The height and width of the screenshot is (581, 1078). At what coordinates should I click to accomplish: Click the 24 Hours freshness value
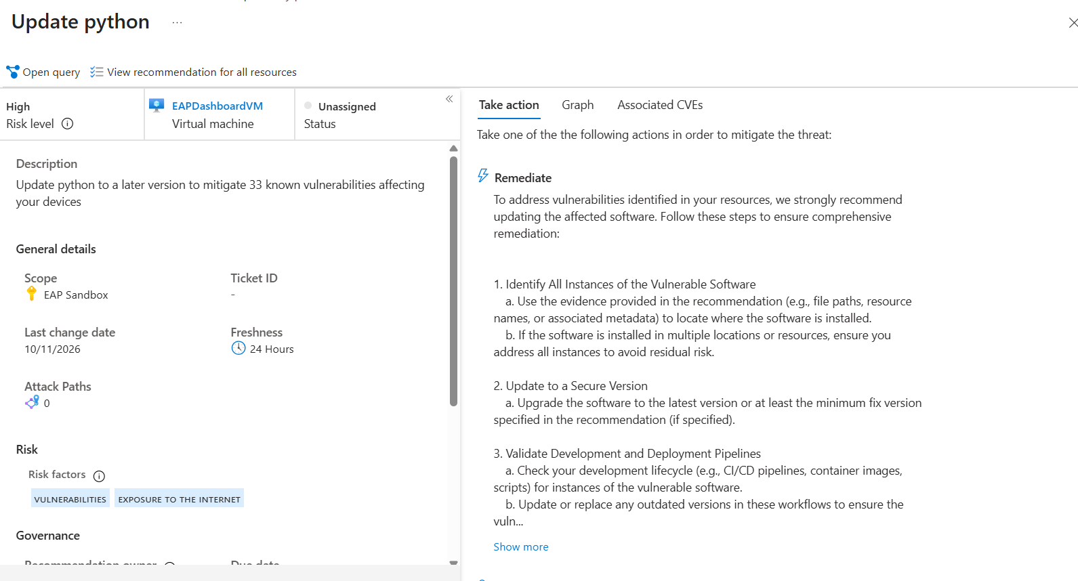pyautogui.click(x=272, y=349)
